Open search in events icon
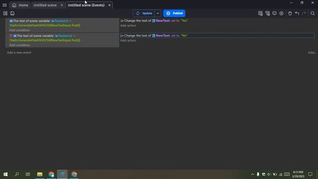318x179 pixels. (313, 13)
